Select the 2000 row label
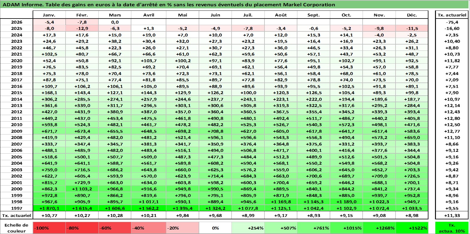The image size is (470, 234). coord(16,189)
